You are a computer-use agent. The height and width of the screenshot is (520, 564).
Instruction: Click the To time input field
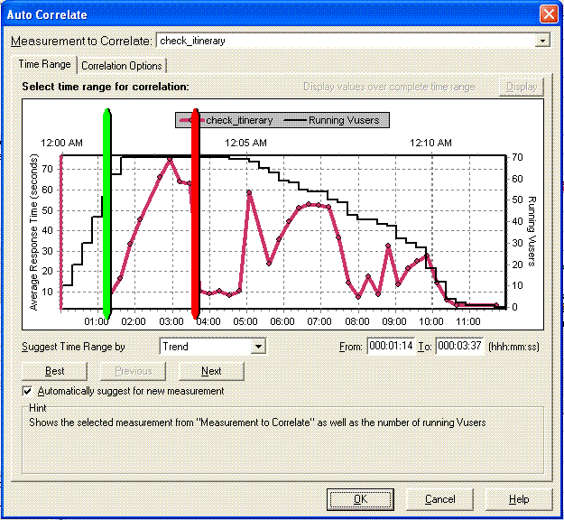458,346
